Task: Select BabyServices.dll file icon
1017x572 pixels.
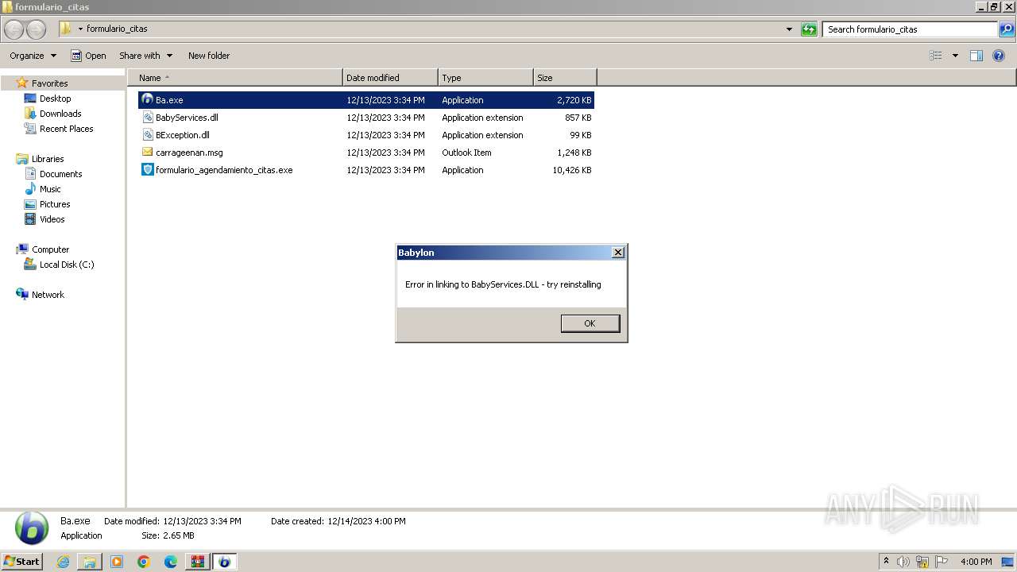Action: point(148,118)
